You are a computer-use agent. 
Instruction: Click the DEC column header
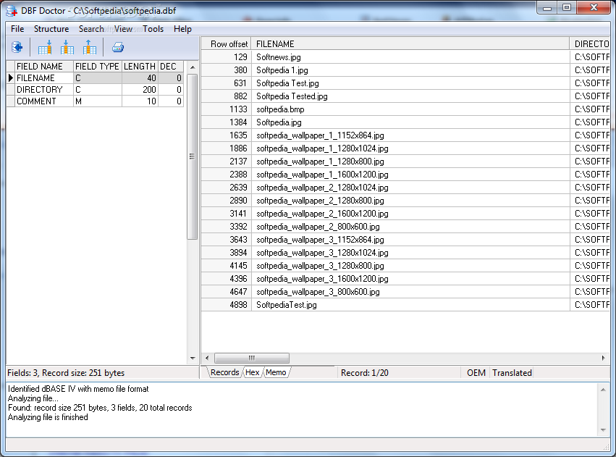(x=171, y=67)
